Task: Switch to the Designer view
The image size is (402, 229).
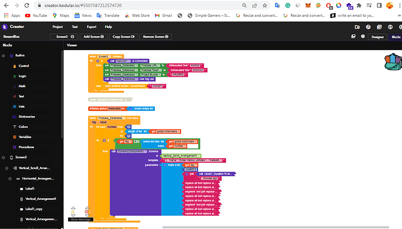Action: [x=378, y=37]
